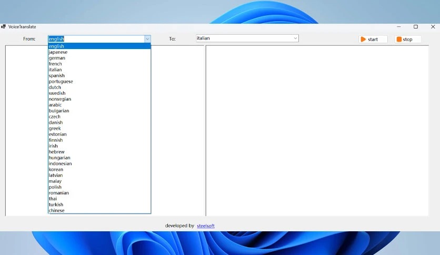Select french from the From list
This screenshot has height=255, width=440.
99,64
